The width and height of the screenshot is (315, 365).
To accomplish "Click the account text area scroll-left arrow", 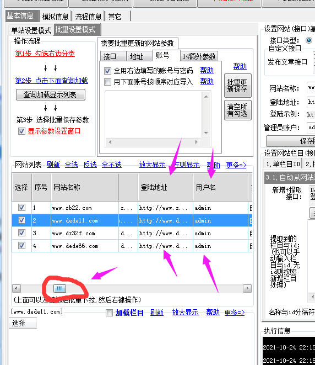I will point(110,142).
